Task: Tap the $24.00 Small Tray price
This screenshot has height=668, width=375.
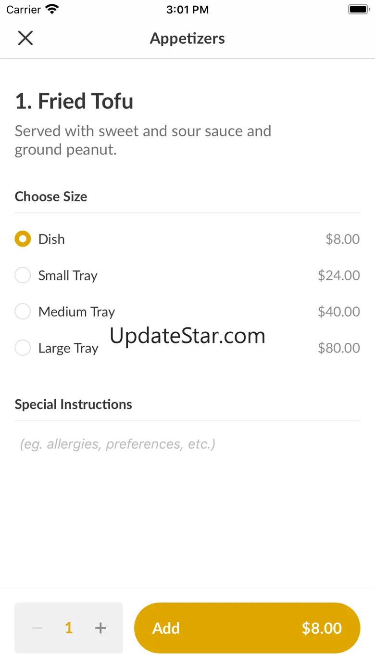Action: pos(338,275)
